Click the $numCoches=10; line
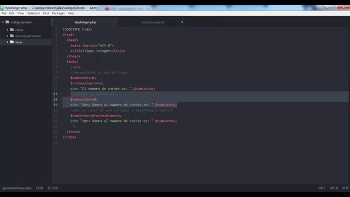This screenshot has width=350, height=197. (84, 100)
